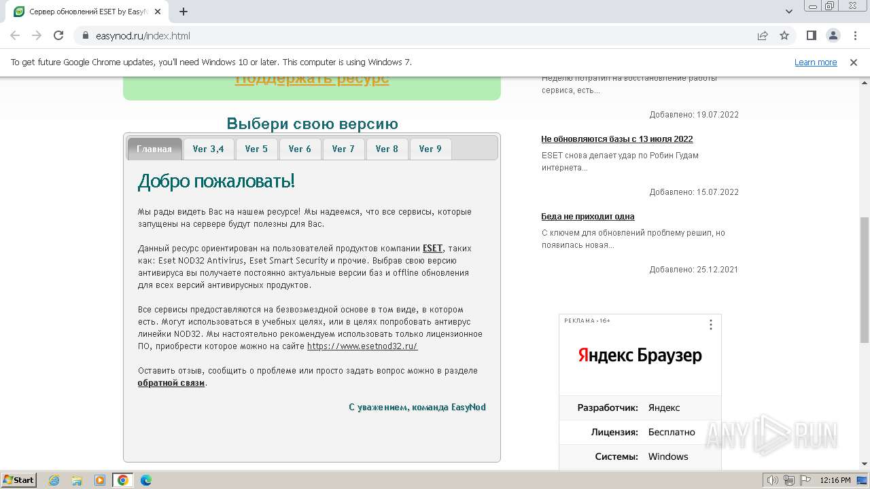Open network status in system tray
The image size is (870, 489).
(789, 480)
